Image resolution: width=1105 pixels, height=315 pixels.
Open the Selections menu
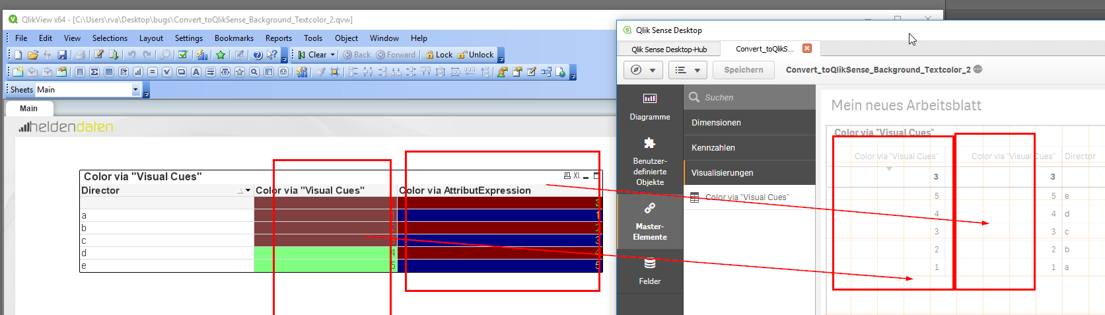point(110,38)
